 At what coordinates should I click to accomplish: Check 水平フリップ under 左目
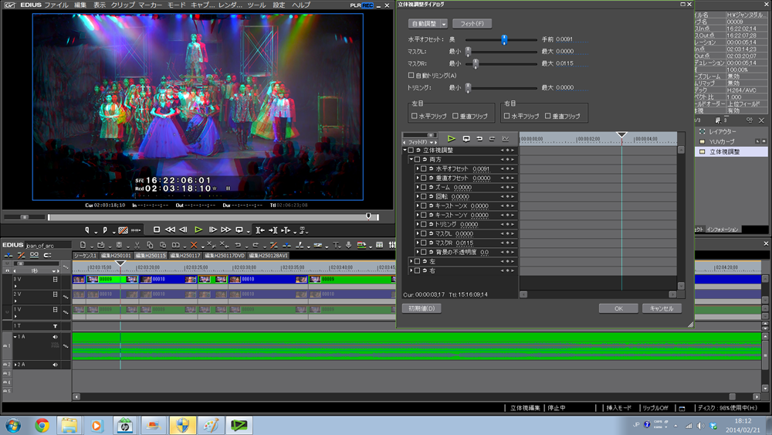click(x=414, y=116)
